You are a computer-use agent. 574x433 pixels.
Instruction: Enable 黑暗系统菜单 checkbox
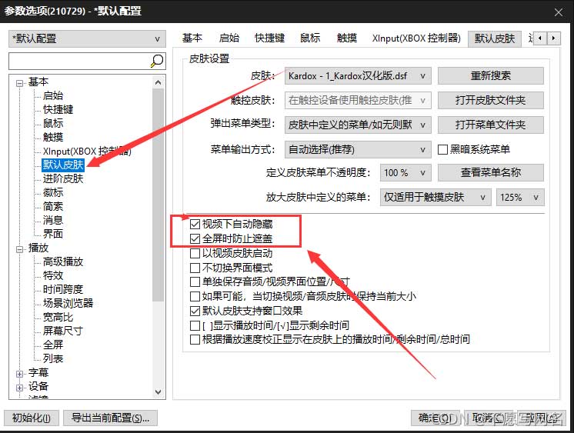[443, 149]
